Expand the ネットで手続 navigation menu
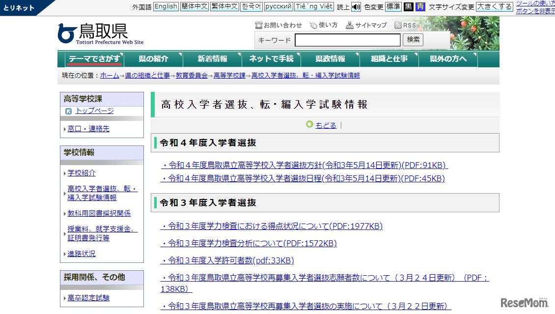Screen dimensions: 555x314 pos(272,58)
